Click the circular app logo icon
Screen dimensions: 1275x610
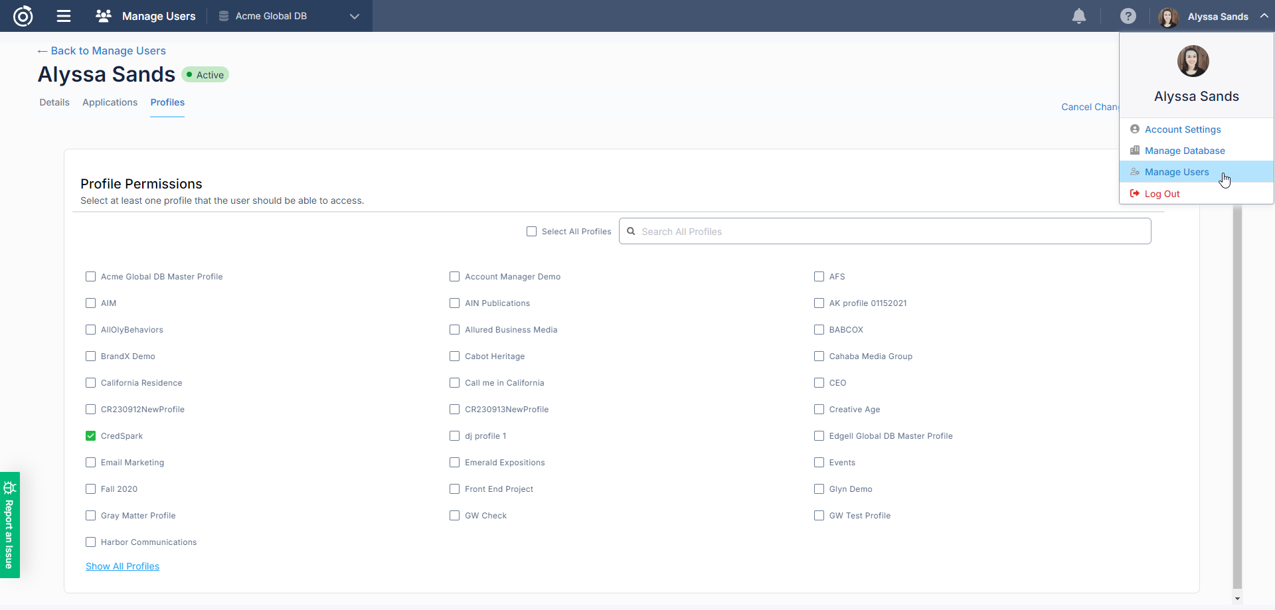tap(23, 16)
